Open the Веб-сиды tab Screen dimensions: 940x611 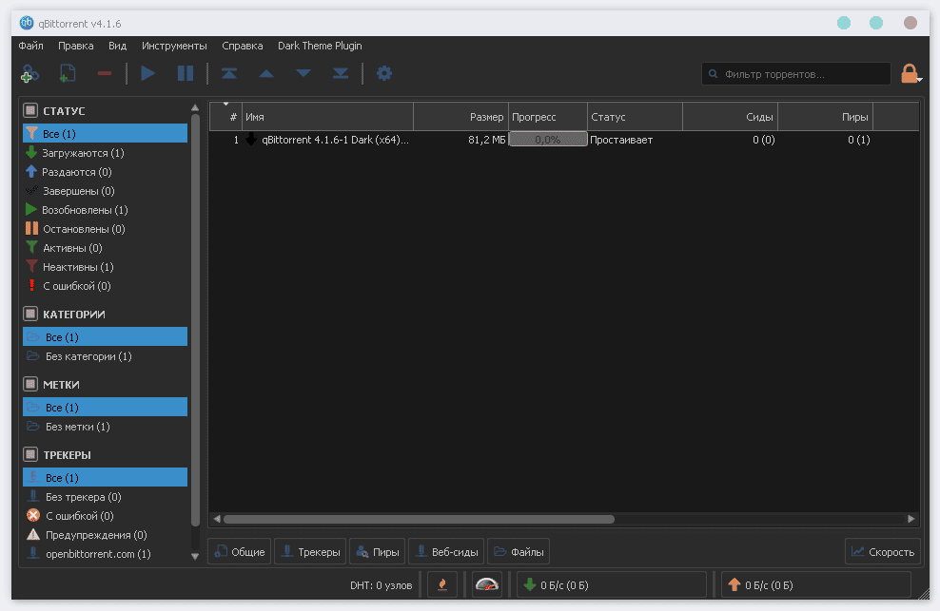[x=446, y=552]
